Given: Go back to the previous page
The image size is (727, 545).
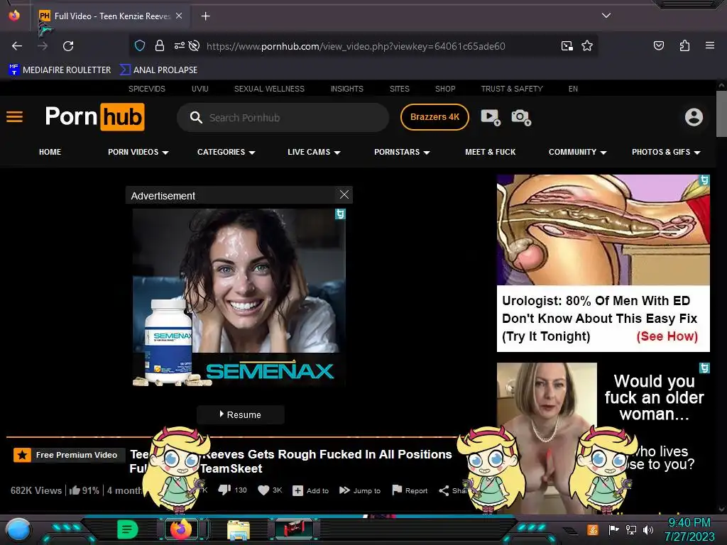Looking at the screenshot, I should pos(17,46).
